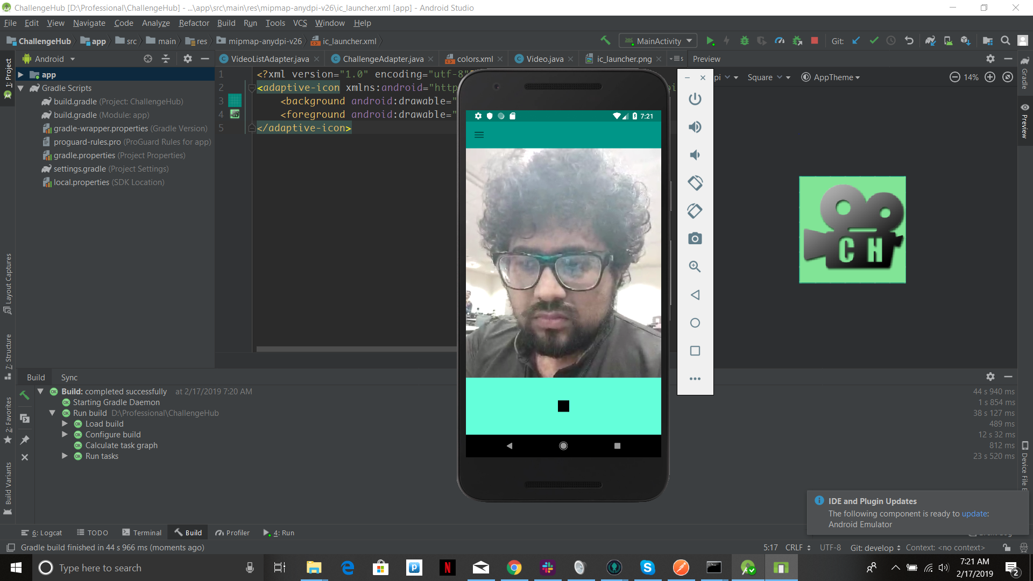Toggle the Preview side panel tab

coord(1025,121)
